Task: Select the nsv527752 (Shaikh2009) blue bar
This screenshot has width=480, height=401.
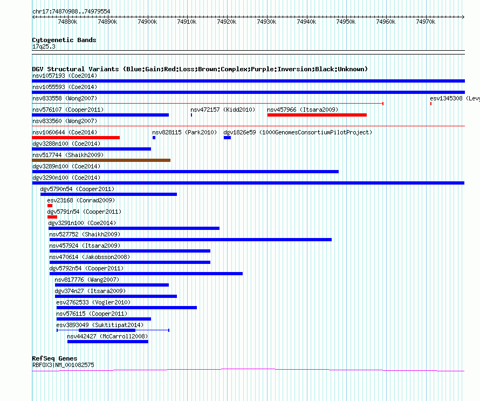Action: 190,240
